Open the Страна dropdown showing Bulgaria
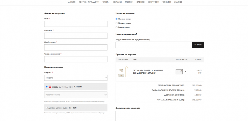 coord(76,78)
